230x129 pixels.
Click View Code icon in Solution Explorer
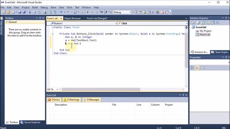[209, 23]
